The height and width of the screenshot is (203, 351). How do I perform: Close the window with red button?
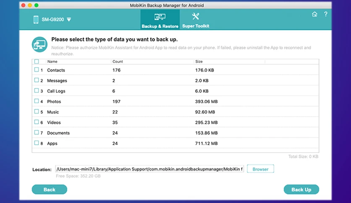point(23,5)
